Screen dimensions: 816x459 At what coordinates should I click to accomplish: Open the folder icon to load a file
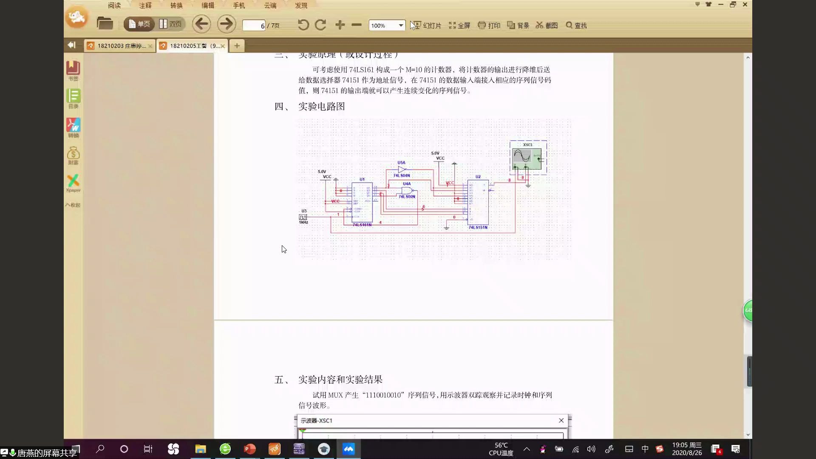click(x=105, y=23)
